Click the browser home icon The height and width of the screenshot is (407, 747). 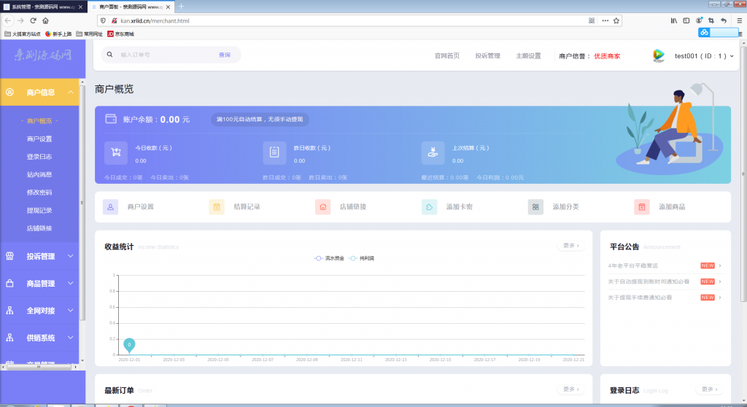[x=45, y=20]
